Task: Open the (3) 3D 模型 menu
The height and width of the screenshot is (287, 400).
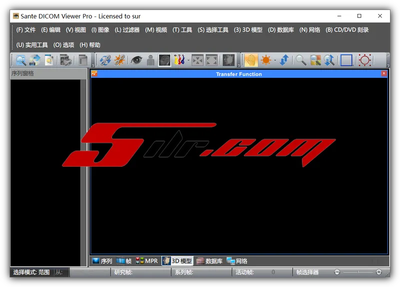Action: pyautogui.click(x=248, y=30)
